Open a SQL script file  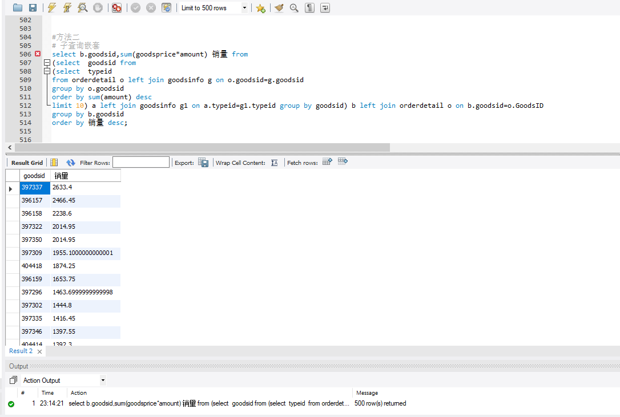click(x=17, y=8)
